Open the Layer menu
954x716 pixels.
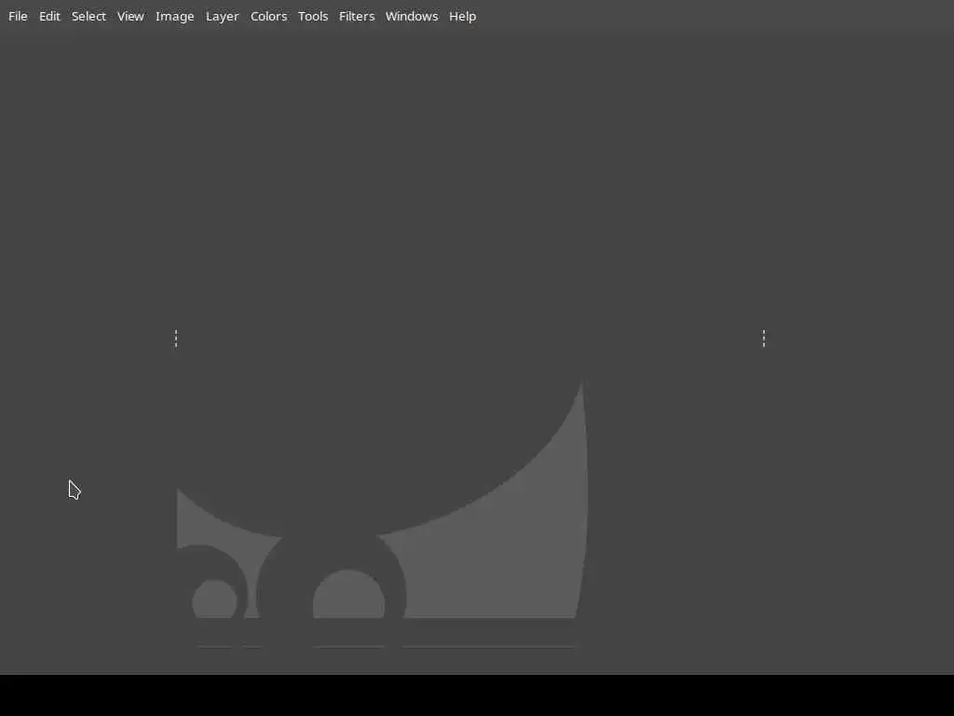tap(222, 17)
